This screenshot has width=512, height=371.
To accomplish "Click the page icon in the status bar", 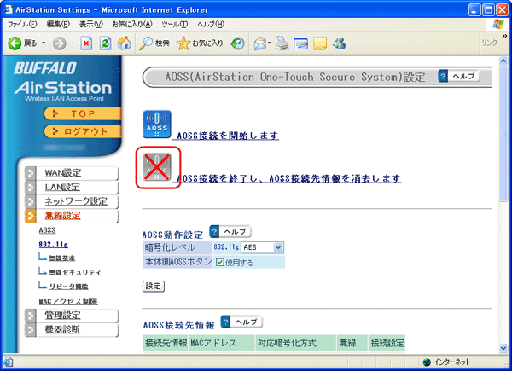I will (9, 362).
